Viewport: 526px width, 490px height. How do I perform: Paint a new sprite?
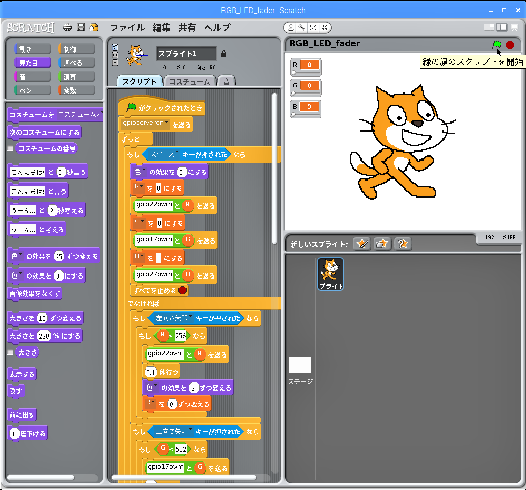click(362, 244)
